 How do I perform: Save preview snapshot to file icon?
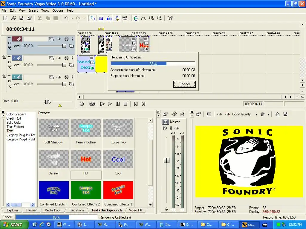click(x=285, y=114)
